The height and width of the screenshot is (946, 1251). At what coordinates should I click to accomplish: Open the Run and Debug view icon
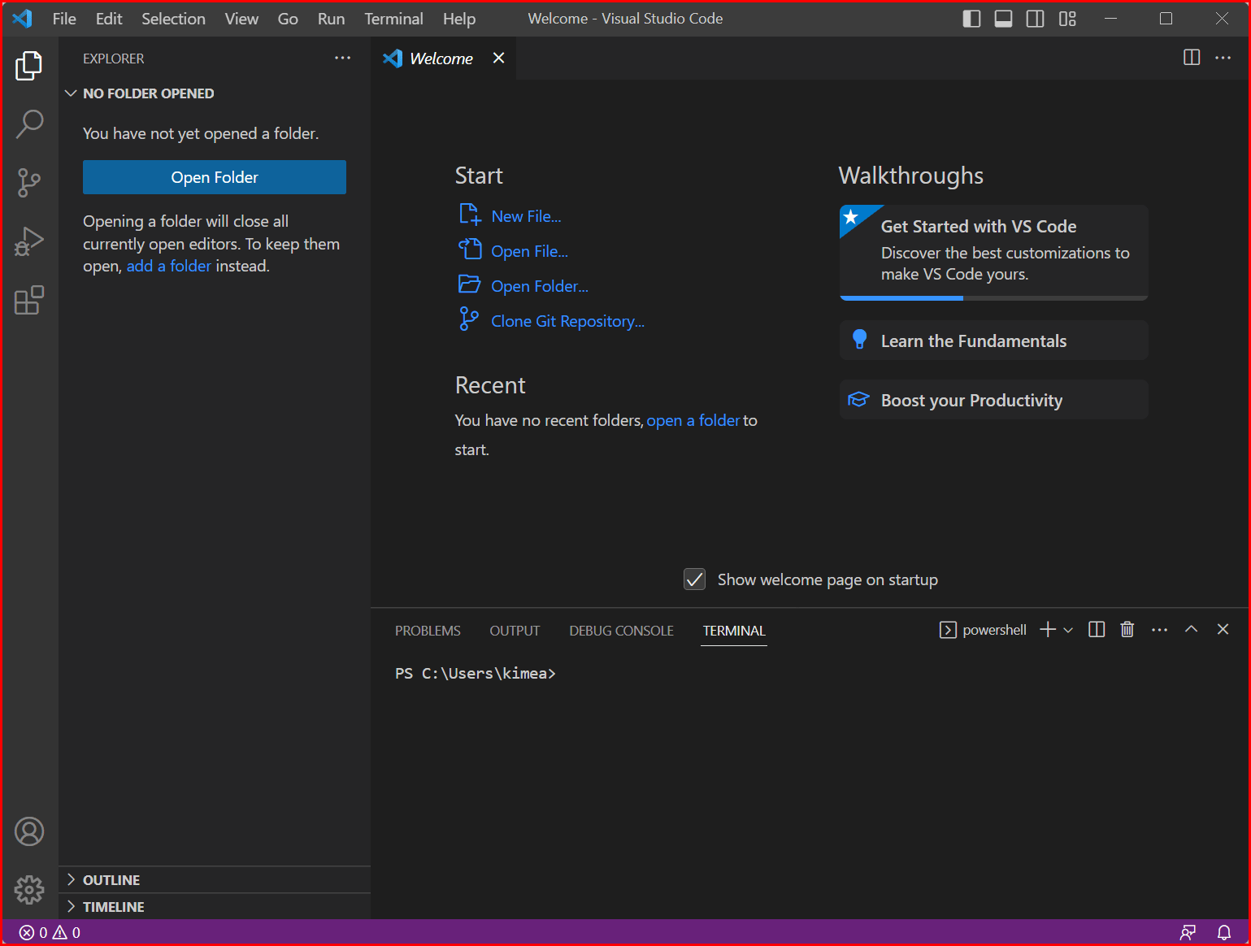pyautogui.click(x=29, y=241)
